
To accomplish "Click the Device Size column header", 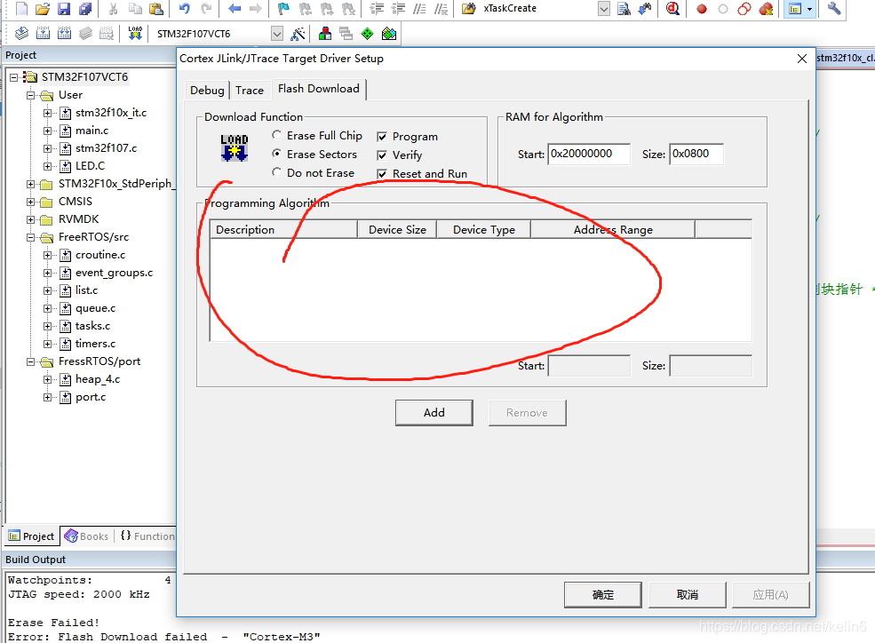I will coord(397,230).
